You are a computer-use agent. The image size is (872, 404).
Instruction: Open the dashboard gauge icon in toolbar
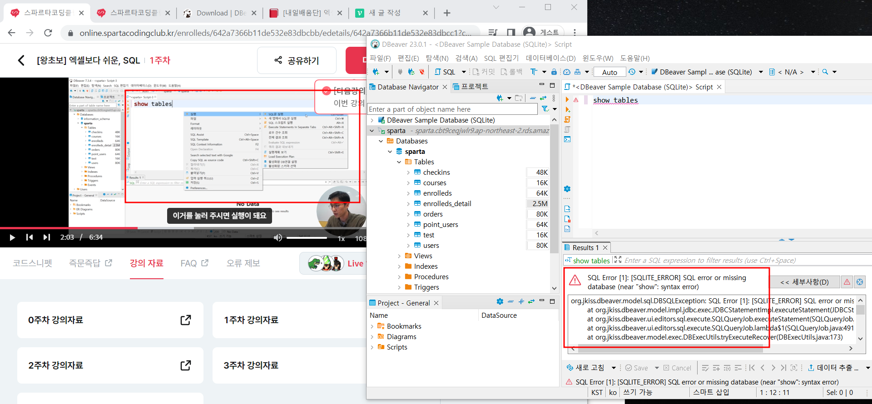567,72
